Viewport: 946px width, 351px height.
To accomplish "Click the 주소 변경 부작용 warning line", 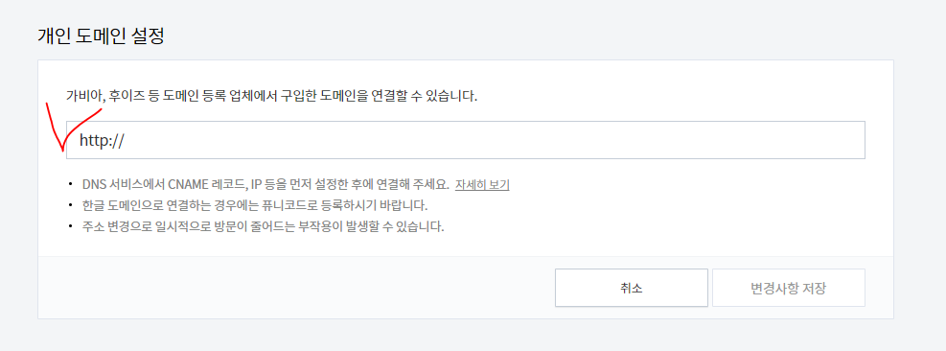I will point(264,227).
